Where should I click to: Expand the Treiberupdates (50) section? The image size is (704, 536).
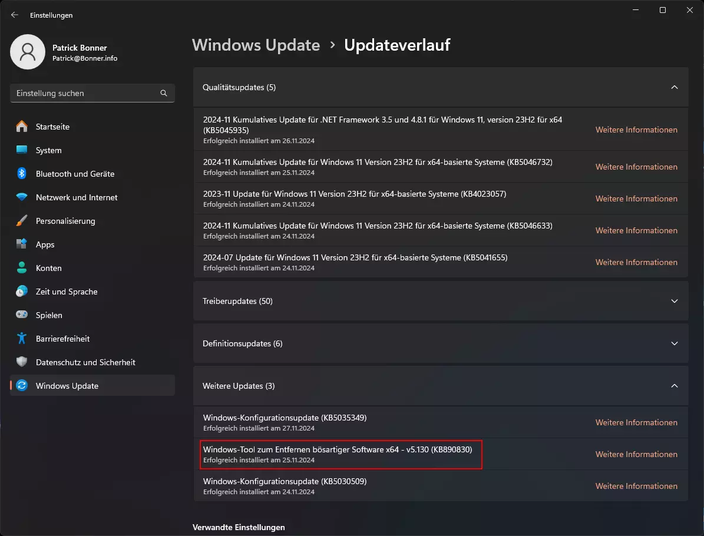675,301
